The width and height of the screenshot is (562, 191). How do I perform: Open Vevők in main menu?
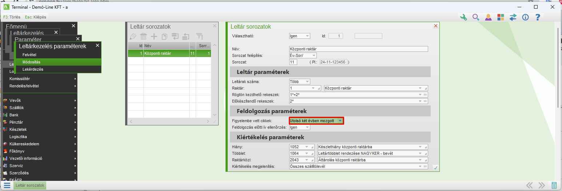click(x=40, y=100)
